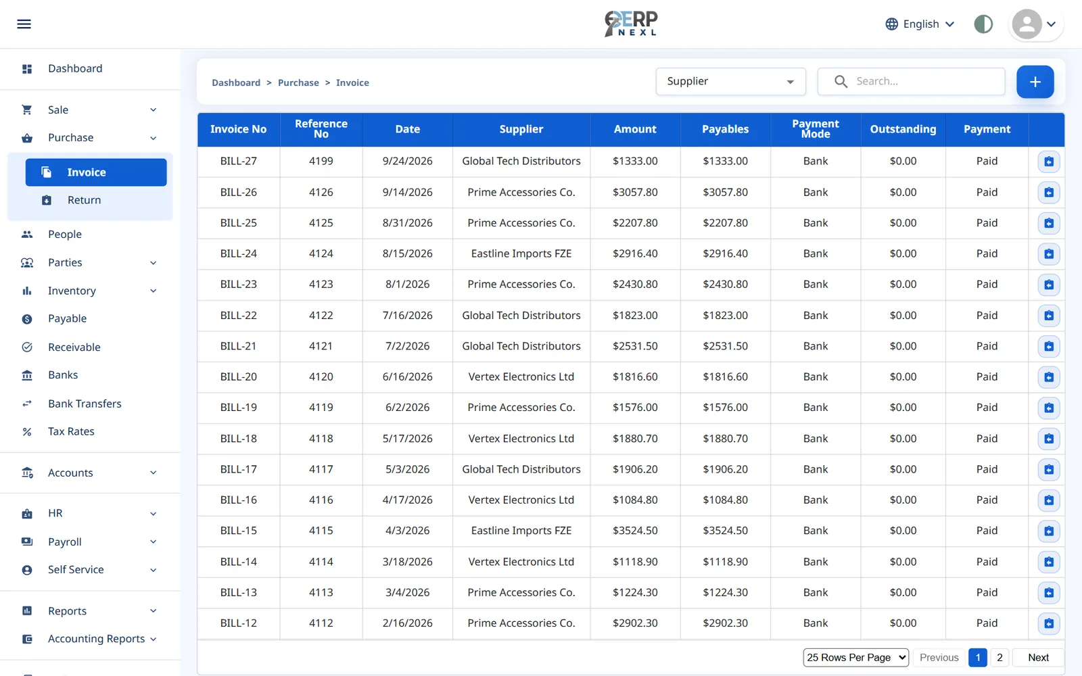The width and height of the screenshot is (1082, 676).
Task: Expand the Inventory menu chevron
Action: tap(154, 291)
